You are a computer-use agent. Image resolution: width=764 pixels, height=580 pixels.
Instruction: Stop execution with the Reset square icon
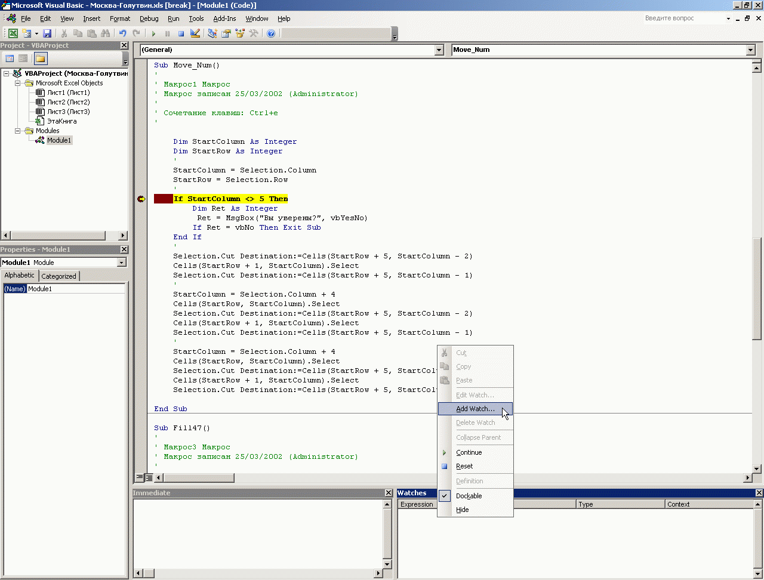tap(181, 33)
